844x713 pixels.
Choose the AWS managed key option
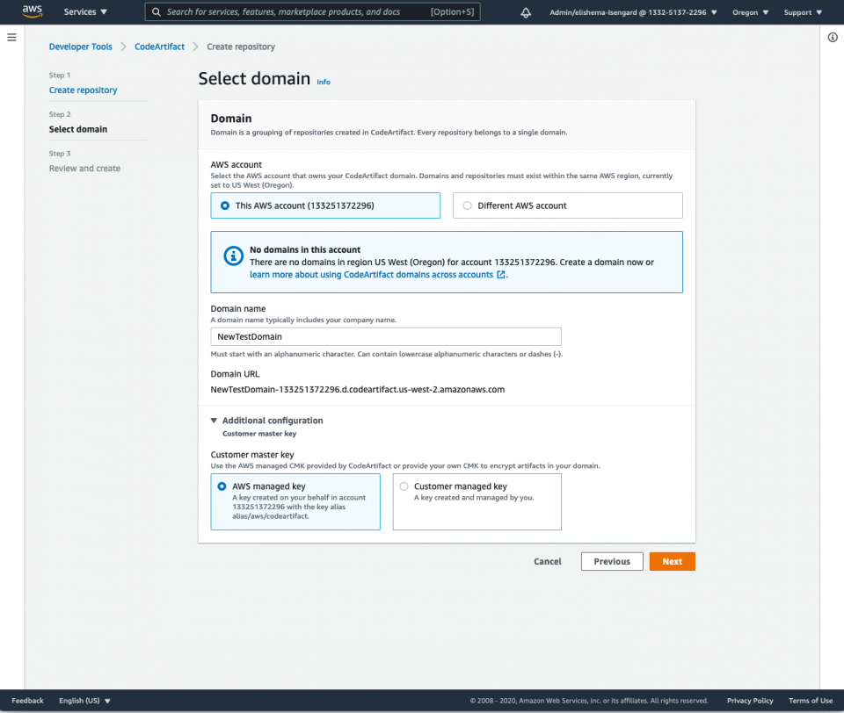click(295, 501)
